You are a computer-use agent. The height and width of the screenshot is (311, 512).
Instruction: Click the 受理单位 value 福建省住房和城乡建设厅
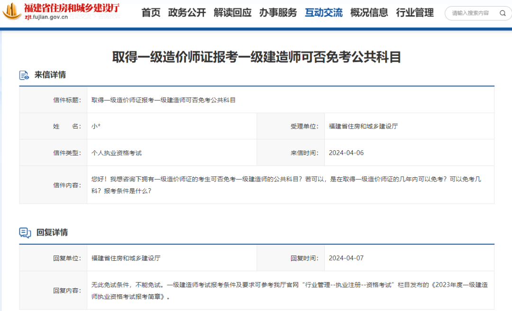(363, 126)
